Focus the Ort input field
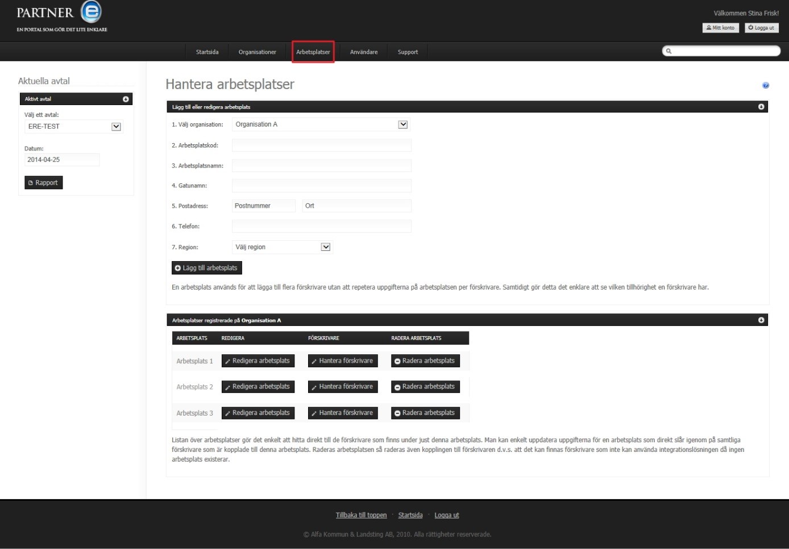The width and height of the screenshot is (789, 549). tap(356, 206)
